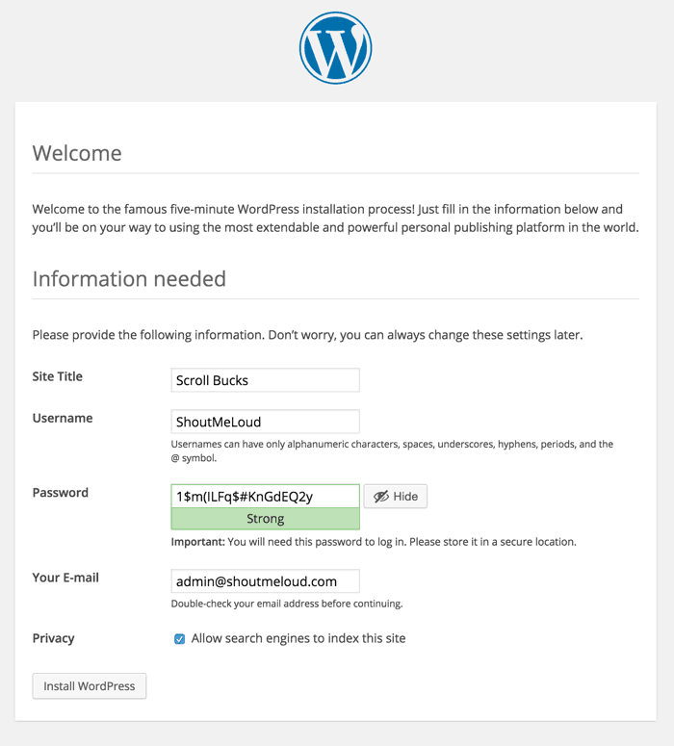Click the Please provide the following information text

pyautogui.click(x=307, y=335)
